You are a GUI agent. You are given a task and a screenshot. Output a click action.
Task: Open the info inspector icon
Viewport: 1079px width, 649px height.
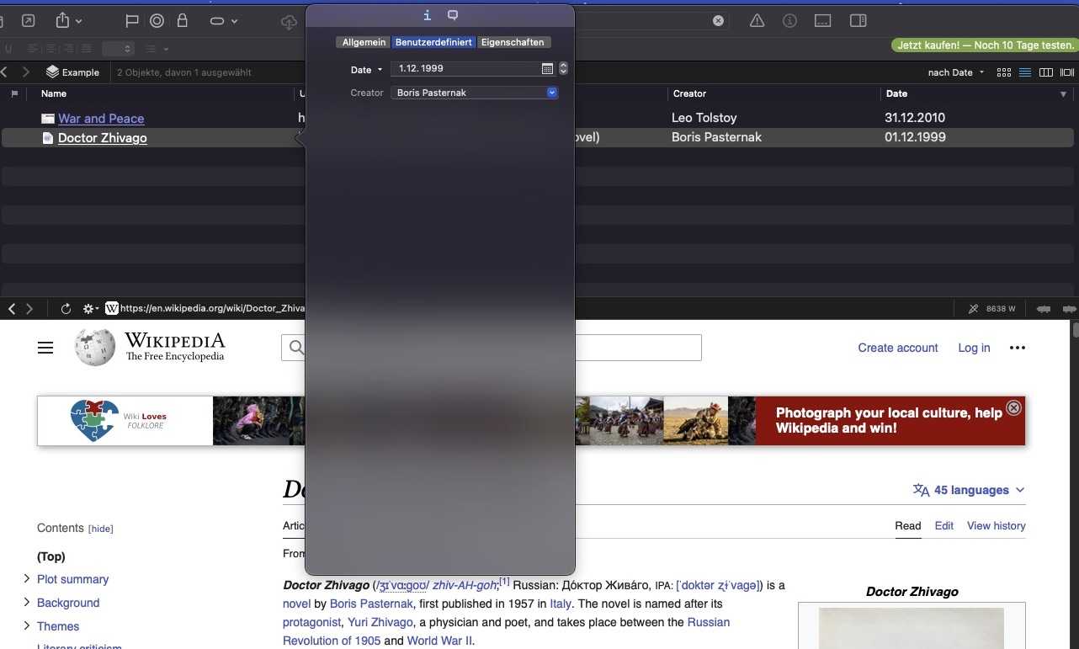point(789,21)
